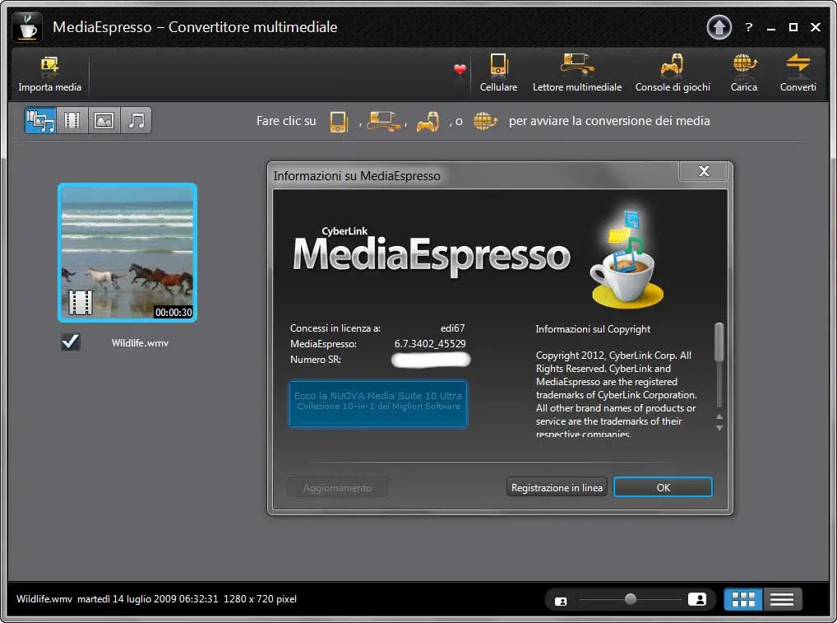Click the status bar Wildlife.wmv details text
The height and width of the screenshot is (623, 837).
coord(156,599)
